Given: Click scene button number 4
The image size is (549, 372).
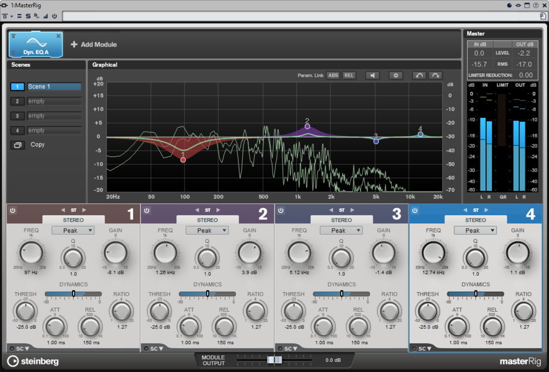Looking at the screenshot, I should pyautogui.click(x=17, y=131).
